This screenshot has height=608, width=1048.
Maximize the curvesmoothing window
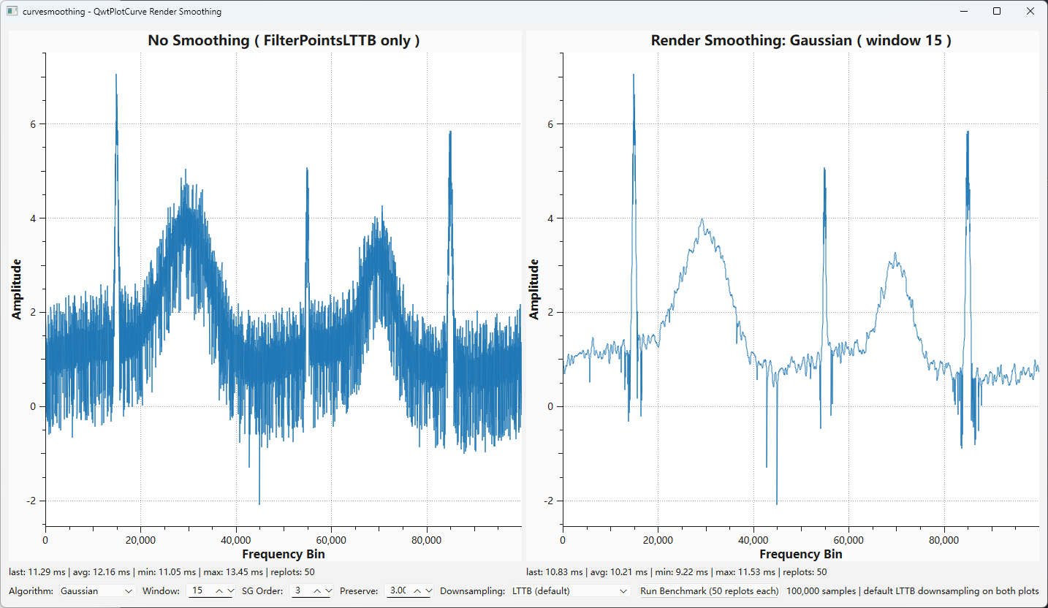tap(997, 12)
